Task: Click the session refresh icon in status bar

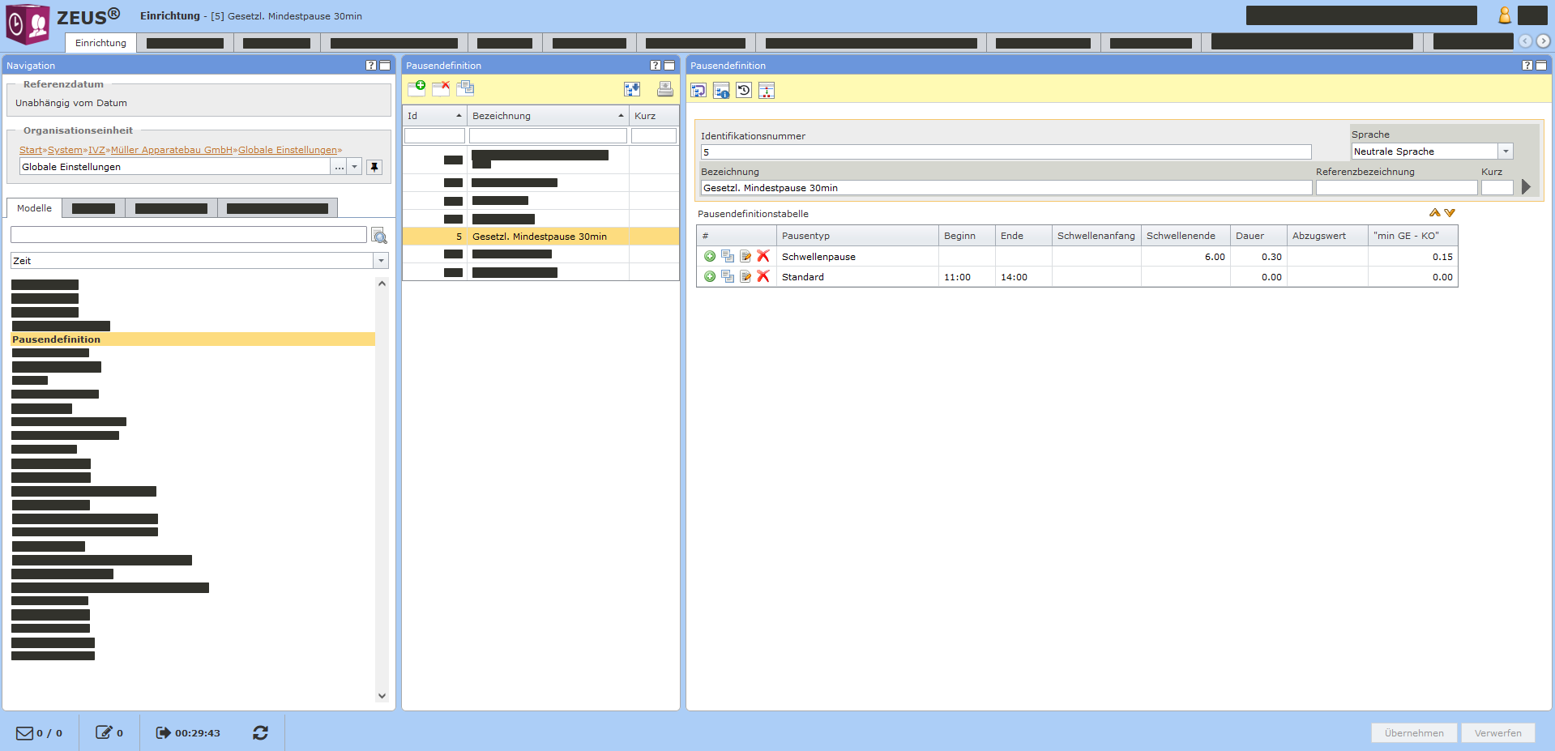Action: (x=260, y=732)
